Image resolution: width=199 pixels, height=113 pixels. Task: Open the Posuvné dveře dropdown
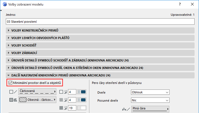point(150,100)
